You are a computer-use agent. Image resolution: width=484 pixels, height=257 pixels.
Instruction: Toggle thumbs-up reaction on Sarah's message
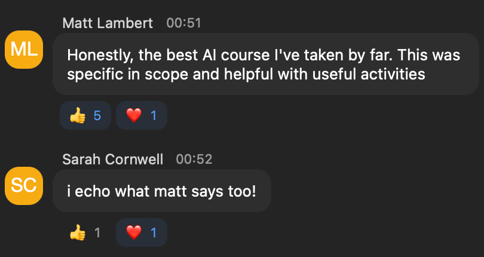[85, 232]
